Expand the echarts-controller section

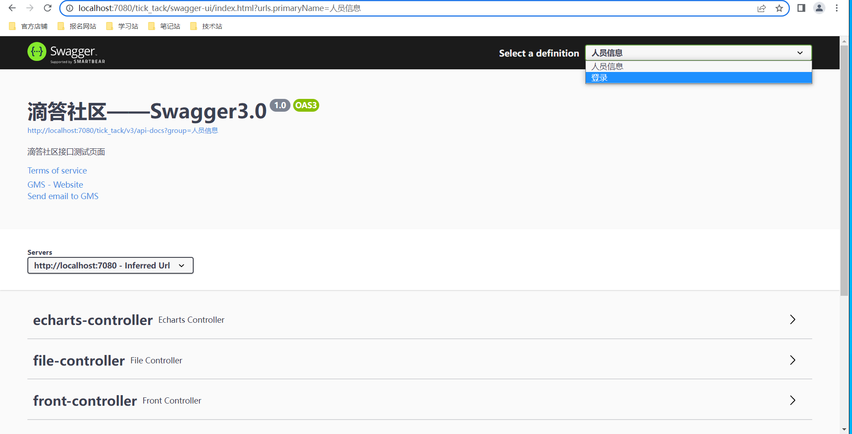[x=420, y=320]
